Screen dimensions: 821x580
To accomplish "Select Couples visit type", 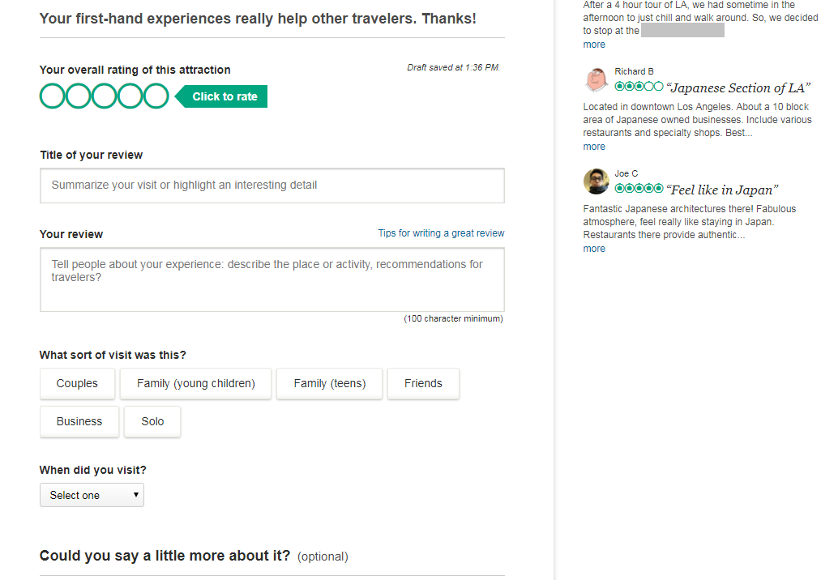I will [x=77, y=384].
